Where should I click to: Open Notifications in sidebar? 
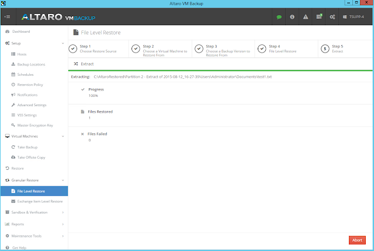(x=27, y=95)
